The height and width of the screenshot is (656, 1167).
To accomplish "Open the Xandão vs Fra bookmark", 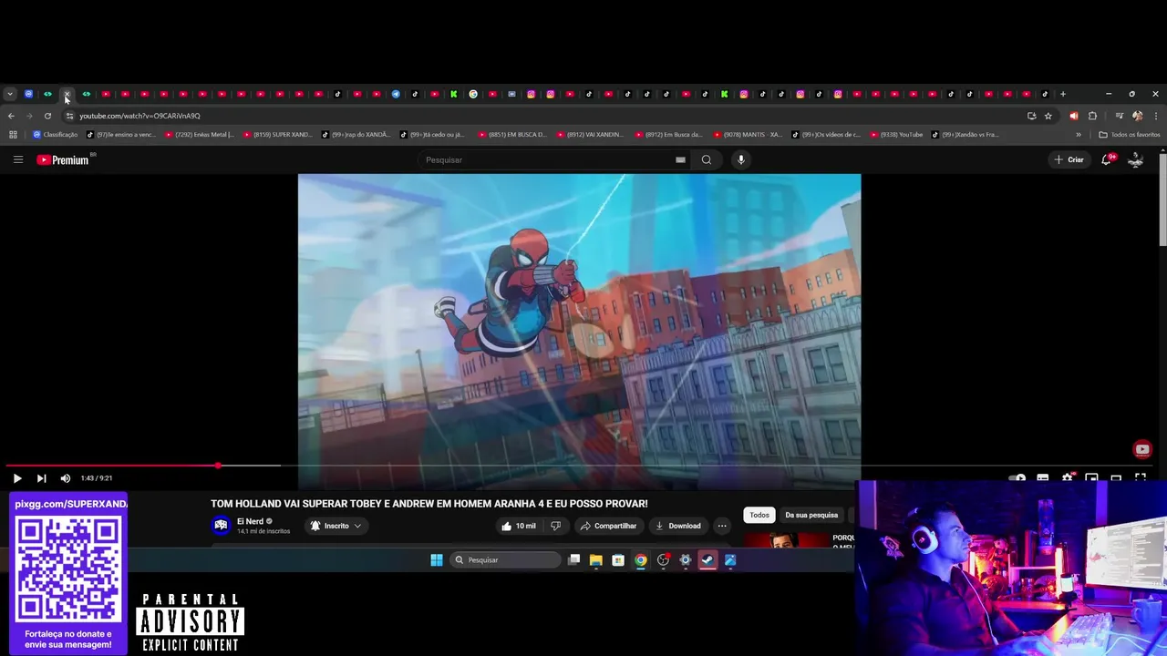I will 966,135.
